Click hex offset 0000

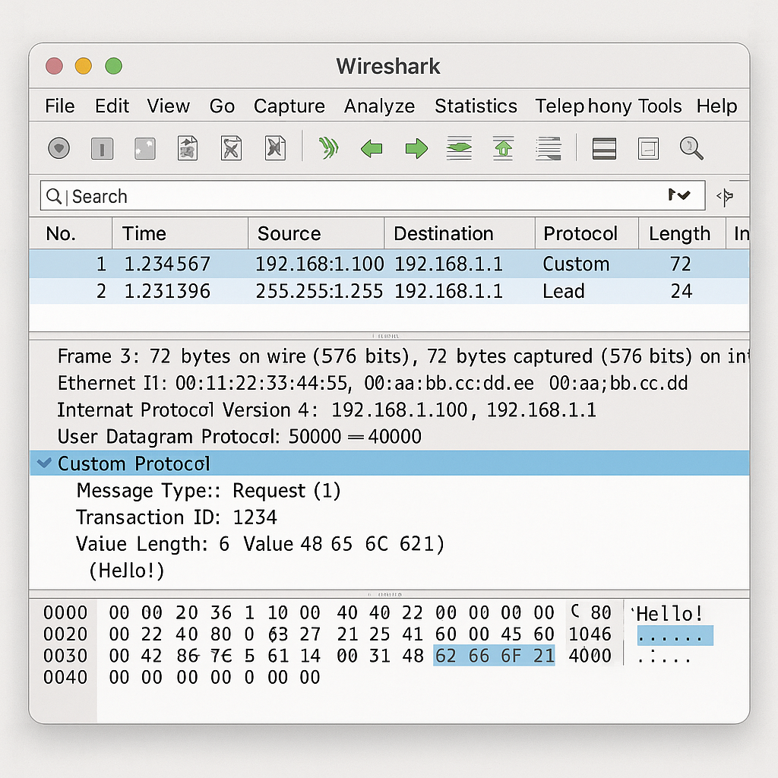[65, 613]
